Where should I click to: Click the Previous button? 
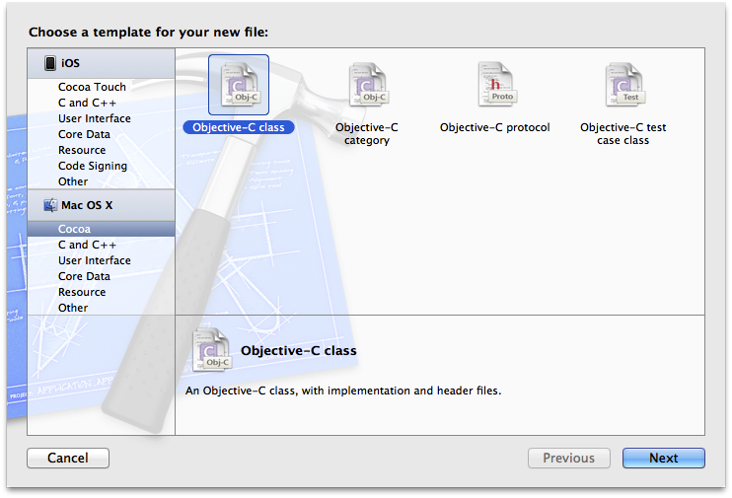pos(568,458)
